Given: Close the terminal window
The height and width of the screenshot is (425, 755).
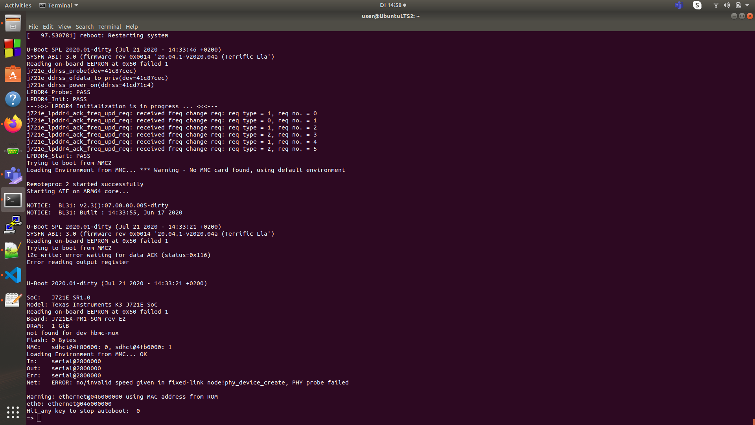Looking at the screenshot, I should click(x=749, y=16).
